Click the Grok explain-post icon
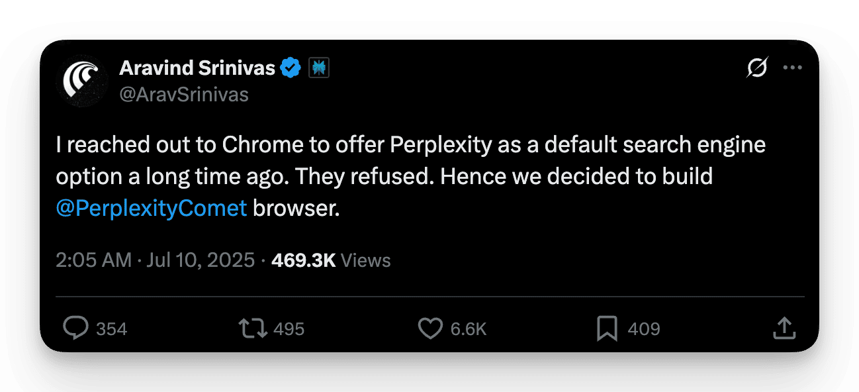The width and height of the screenshot is (859, 392). coord(757,68)
